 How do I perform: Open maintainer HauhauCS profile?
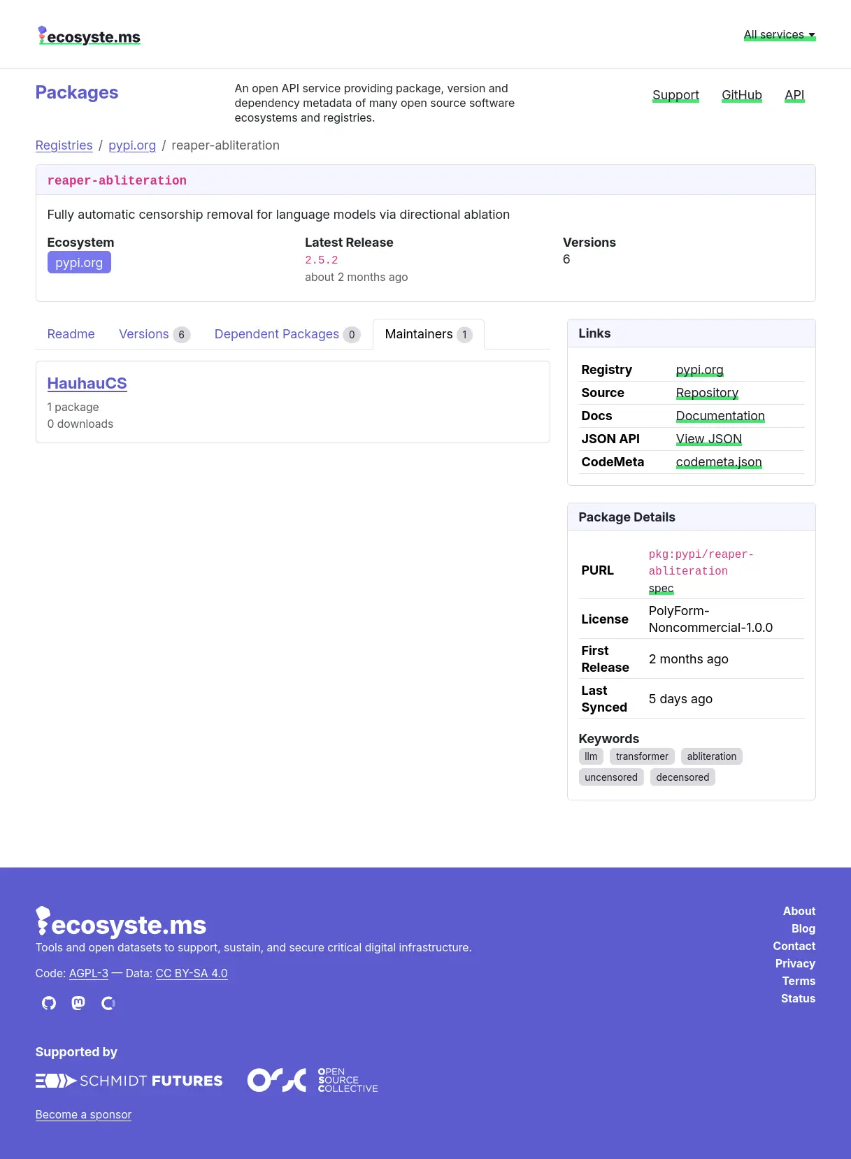tap(87, 383)
